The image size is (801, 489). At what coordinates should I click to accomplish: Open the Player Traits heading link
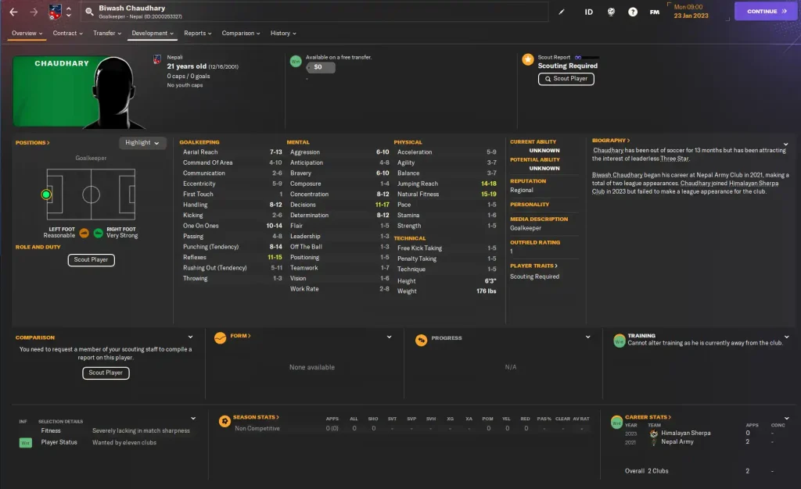[x=533, y=266]
